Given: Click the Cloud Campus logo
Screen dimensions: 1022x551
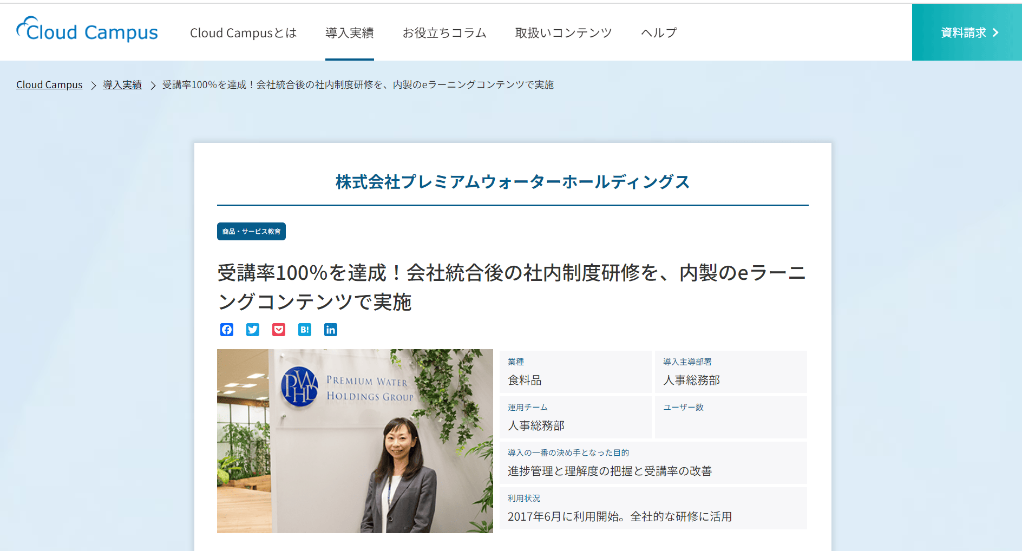Looking at the screenshot, I should [87, 30].
